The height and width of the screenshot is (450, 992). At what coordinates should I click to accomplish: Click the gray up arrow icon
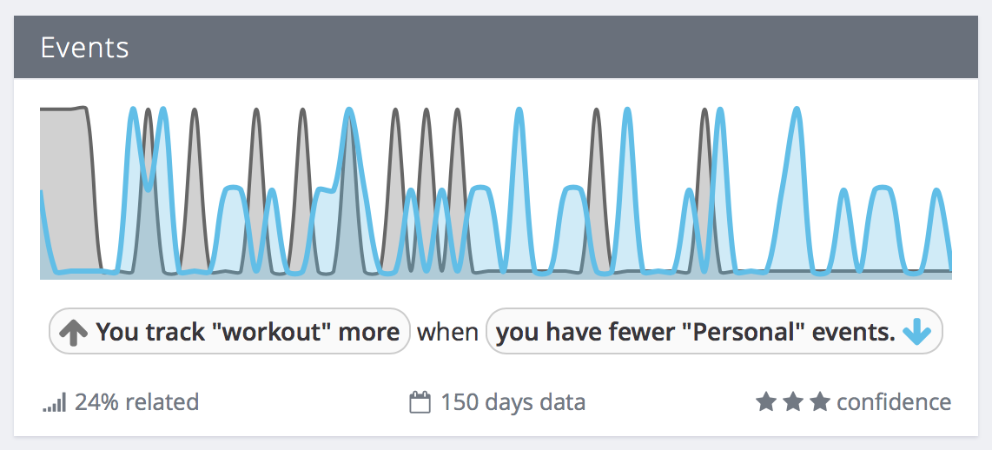73,332
